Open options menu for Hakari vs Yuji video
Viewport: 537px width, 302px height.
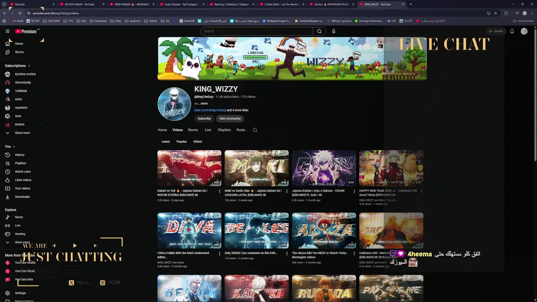pyautogui.click(x=219, y=191)
